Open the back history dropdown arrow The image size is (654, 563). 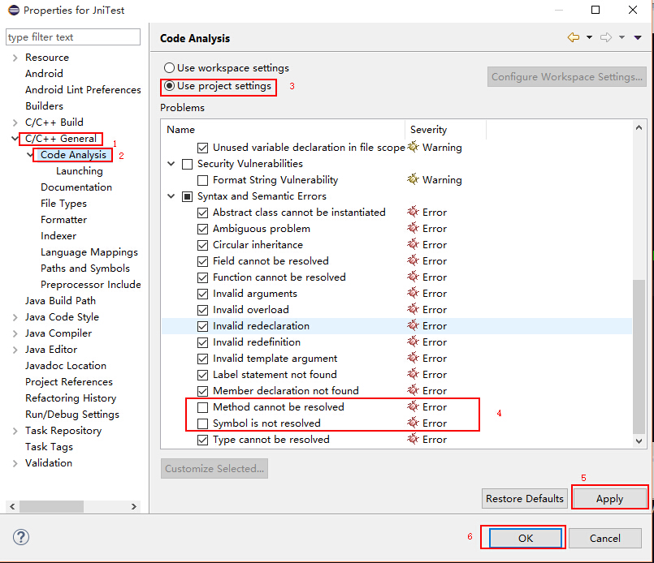coord(589,37)
